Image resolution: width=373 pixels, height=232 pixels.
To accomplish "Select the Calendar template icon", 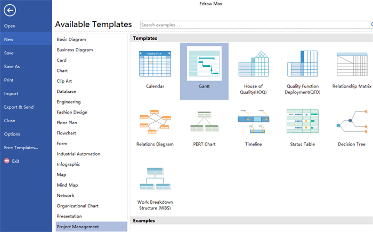I will 155,64.
